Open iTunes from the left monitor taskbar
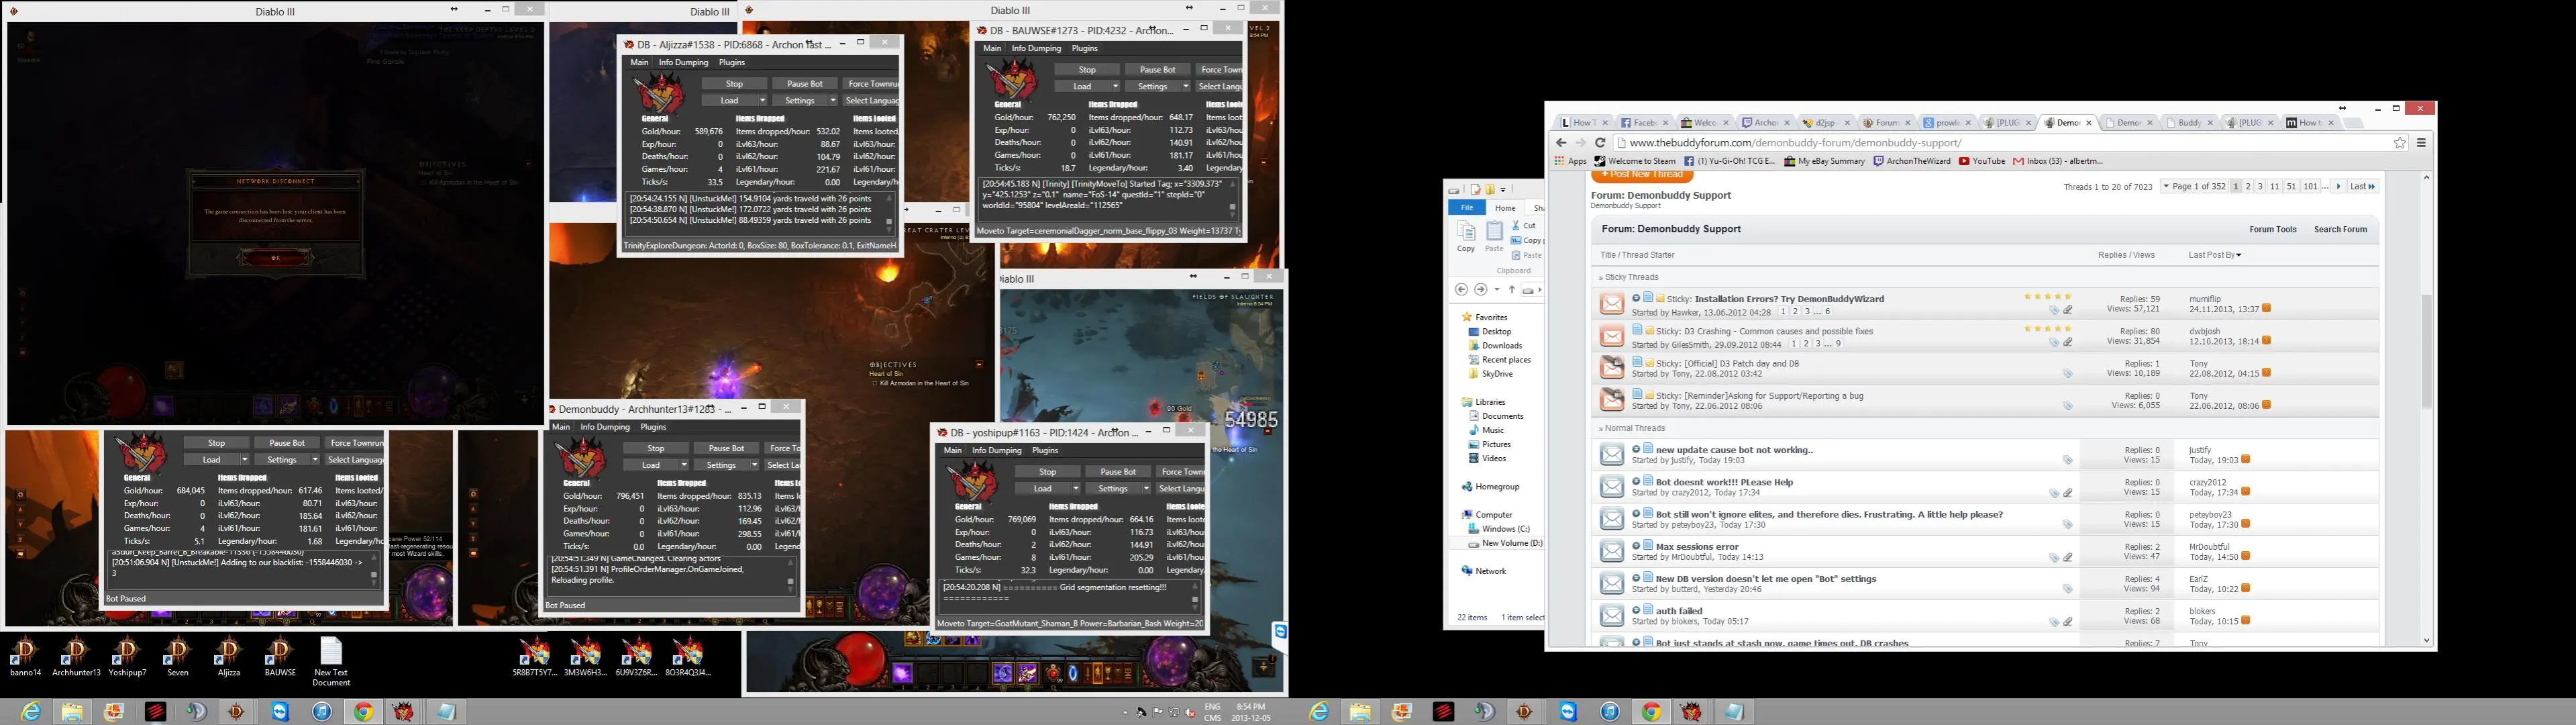 322,712
